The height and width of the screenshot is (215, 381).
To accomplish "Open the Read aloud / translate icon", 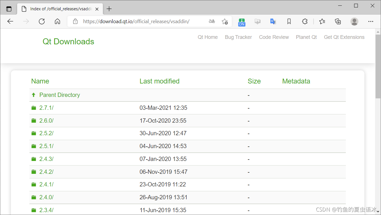I will tap(212, 21).
